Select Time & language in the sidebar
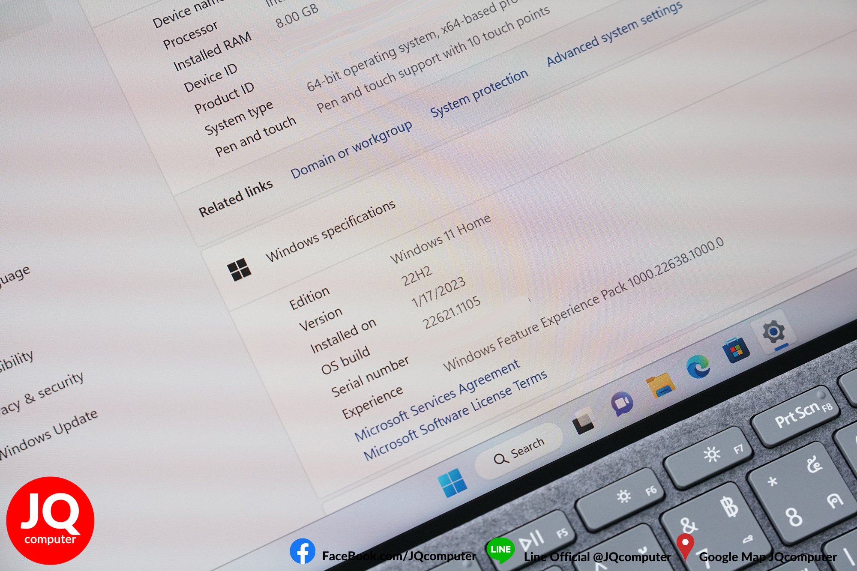Image resolution: width=857 pixels, height=571 pixels. pos(14,277)
